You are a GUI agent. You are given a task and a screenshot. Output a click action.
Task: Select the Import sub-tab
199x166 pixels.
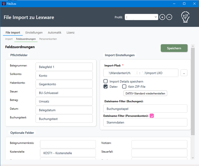click(9, 39)
